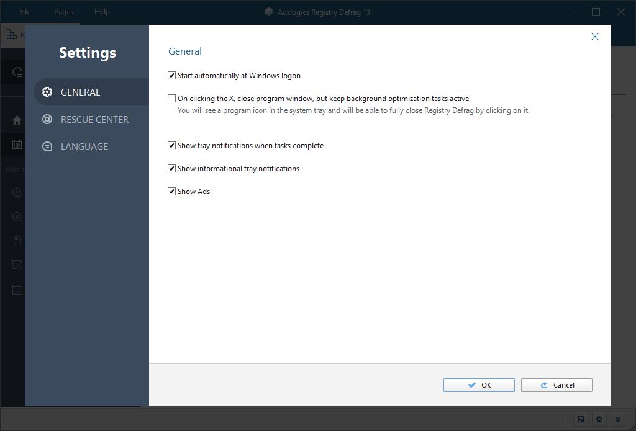Screen dimensions: 636x431
Task: Click the checkmark icon on the OK button
Action: 472,385
